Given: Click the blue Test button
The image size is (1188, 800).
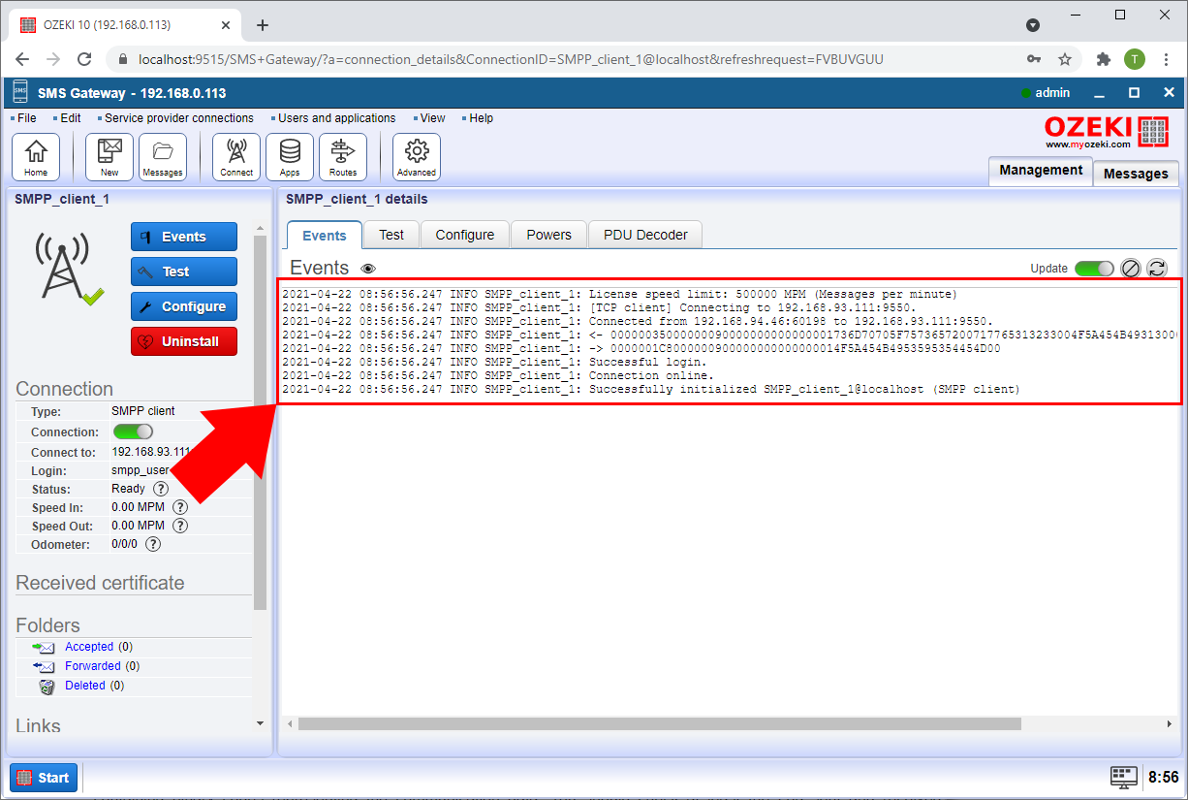Looking at the screenshot, I should [184, 272].
